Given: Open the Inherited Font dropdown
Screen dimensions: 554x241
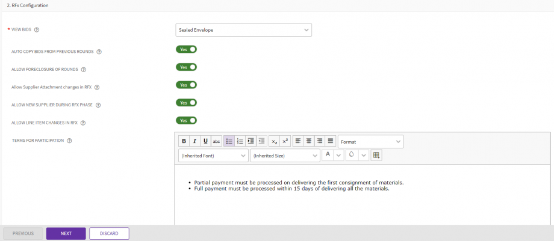Looking at the screenshot, I should pos(213,155).
